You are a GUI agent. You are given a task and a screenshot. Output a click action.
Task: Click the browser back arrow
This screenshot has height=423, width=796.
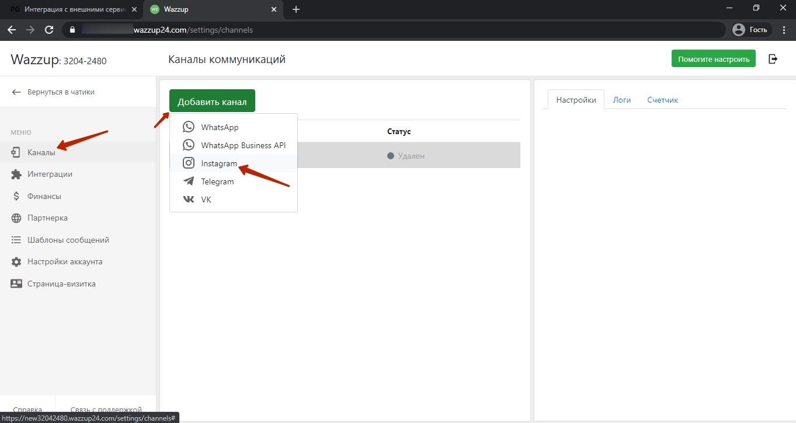[x=12, y=29]
